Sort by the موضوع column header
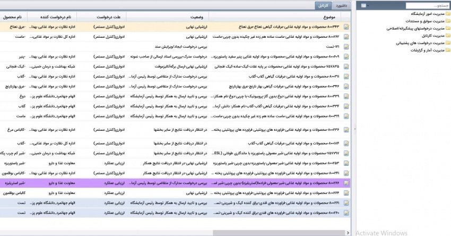This screenshot has height=236, width=451. (x=275, y=17)
